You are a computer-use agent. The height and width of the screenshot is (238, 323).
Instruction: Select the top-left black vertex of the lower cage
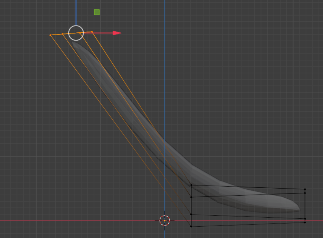[x=191, y=185]
